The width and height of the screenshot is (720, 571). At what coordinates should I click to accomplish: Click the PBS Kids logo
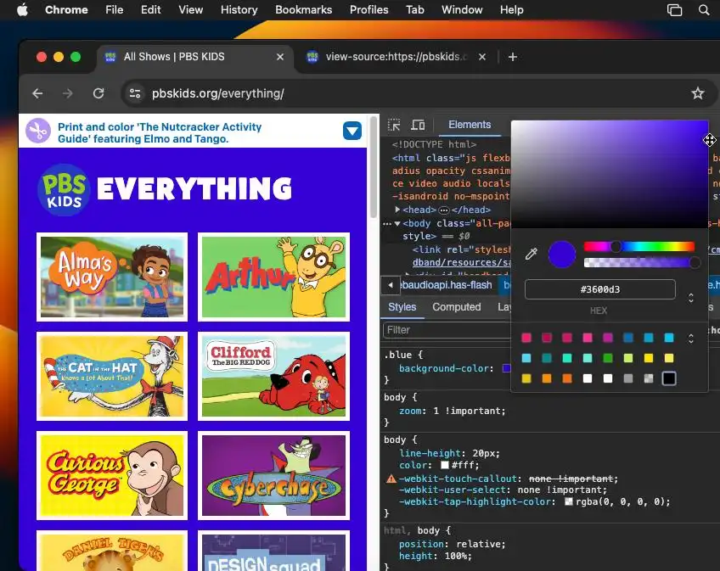click(x=64, y=189)
